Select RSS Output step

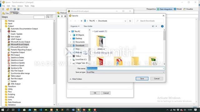(x=15, y=55)
